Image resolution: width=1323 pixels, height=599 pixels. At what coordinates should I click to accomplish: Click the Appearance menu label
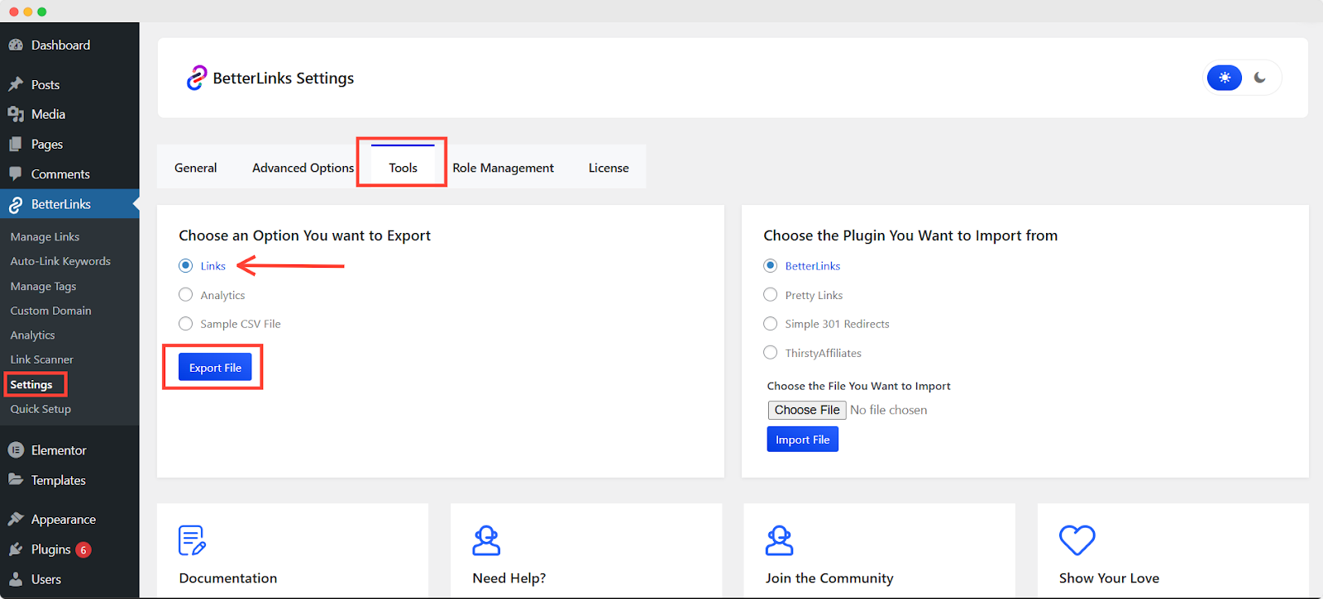click(x=64, y=520)
